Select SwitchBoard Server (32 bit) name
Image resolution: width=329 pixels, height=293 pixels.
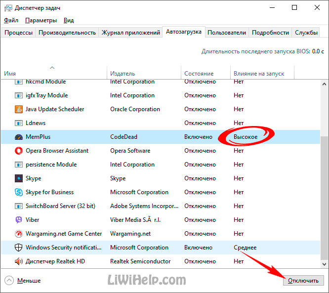click(x=60, y=206)
